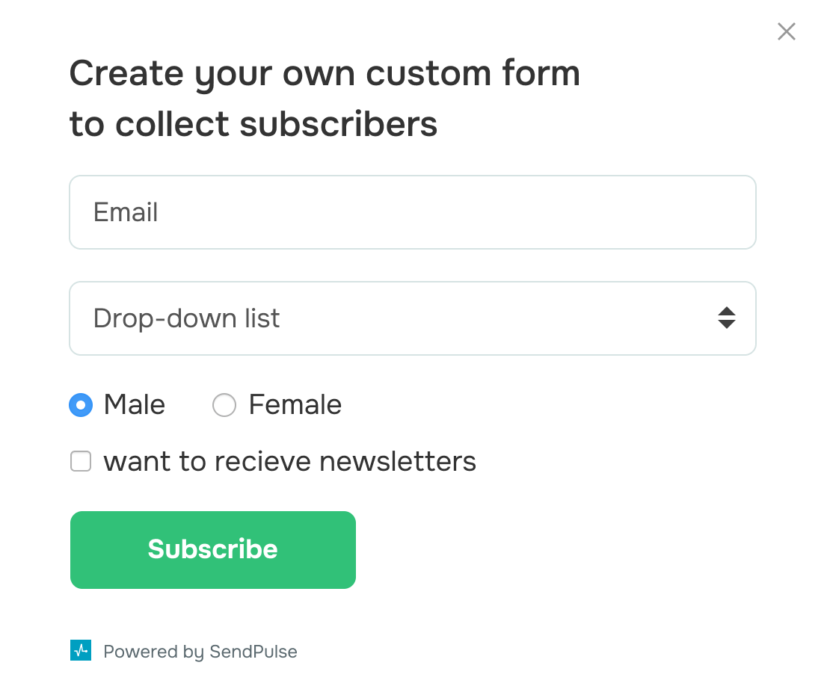
Task: Click the "Male" label text
Action: pos(135,405)
